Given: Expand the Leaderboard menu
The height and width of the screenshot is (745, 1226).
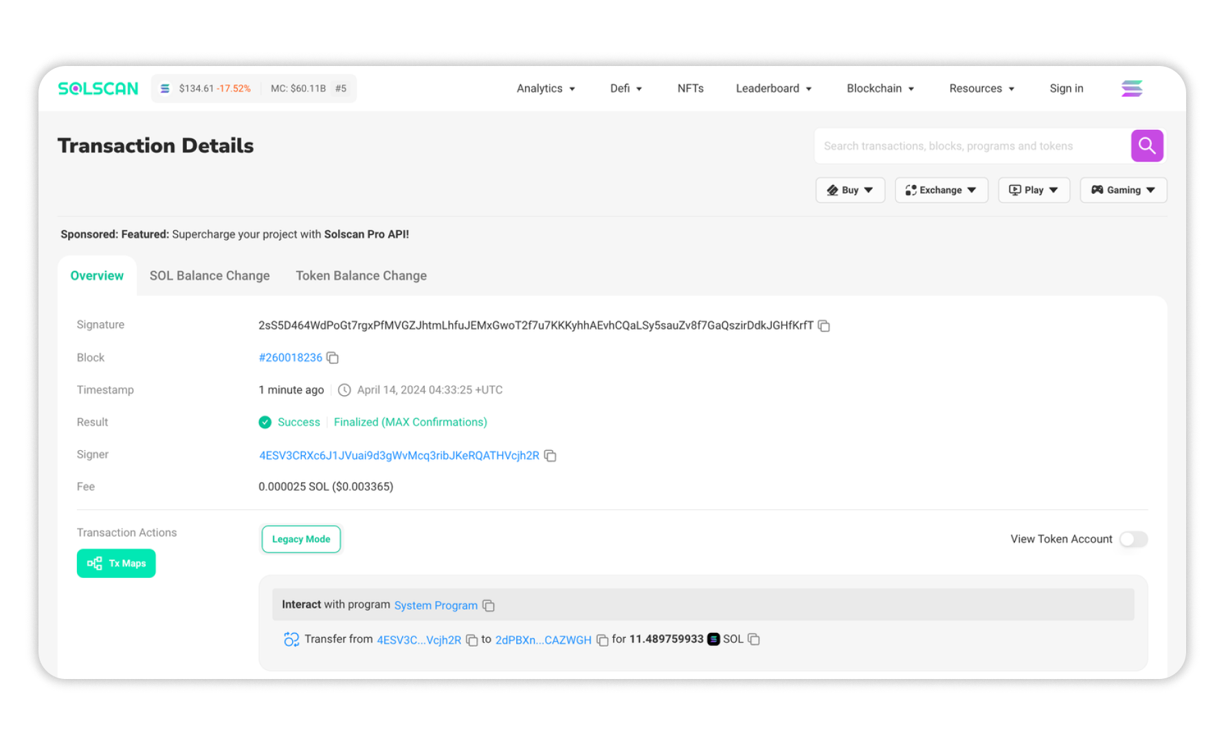Looking at the screenshot, I should point(774,89).
